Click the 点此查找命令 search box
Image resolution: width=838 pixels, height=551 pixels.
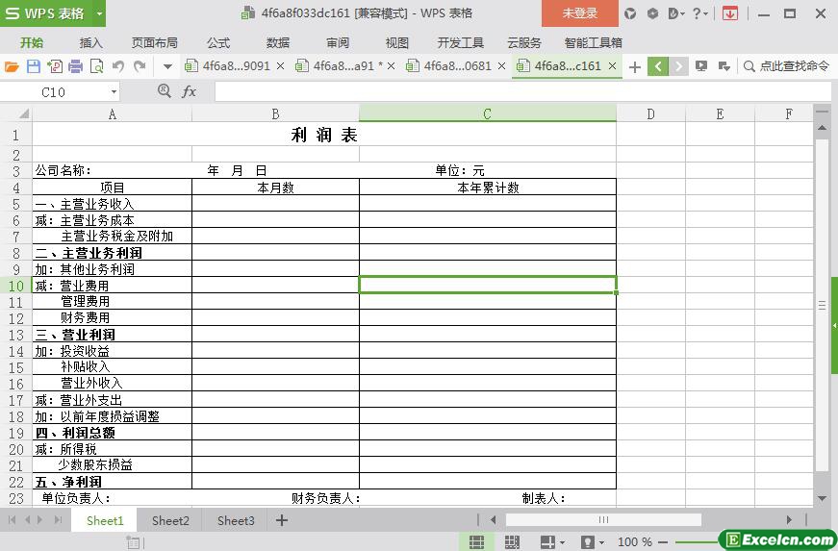pyautogui.click(x=787, y=66)
